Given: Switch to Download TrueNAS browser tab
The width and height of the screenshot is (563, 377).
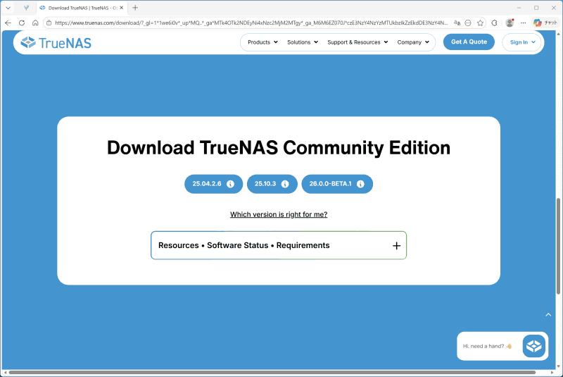Looking at the screenshot, I should pyautogui.click(x=82, y=8).
